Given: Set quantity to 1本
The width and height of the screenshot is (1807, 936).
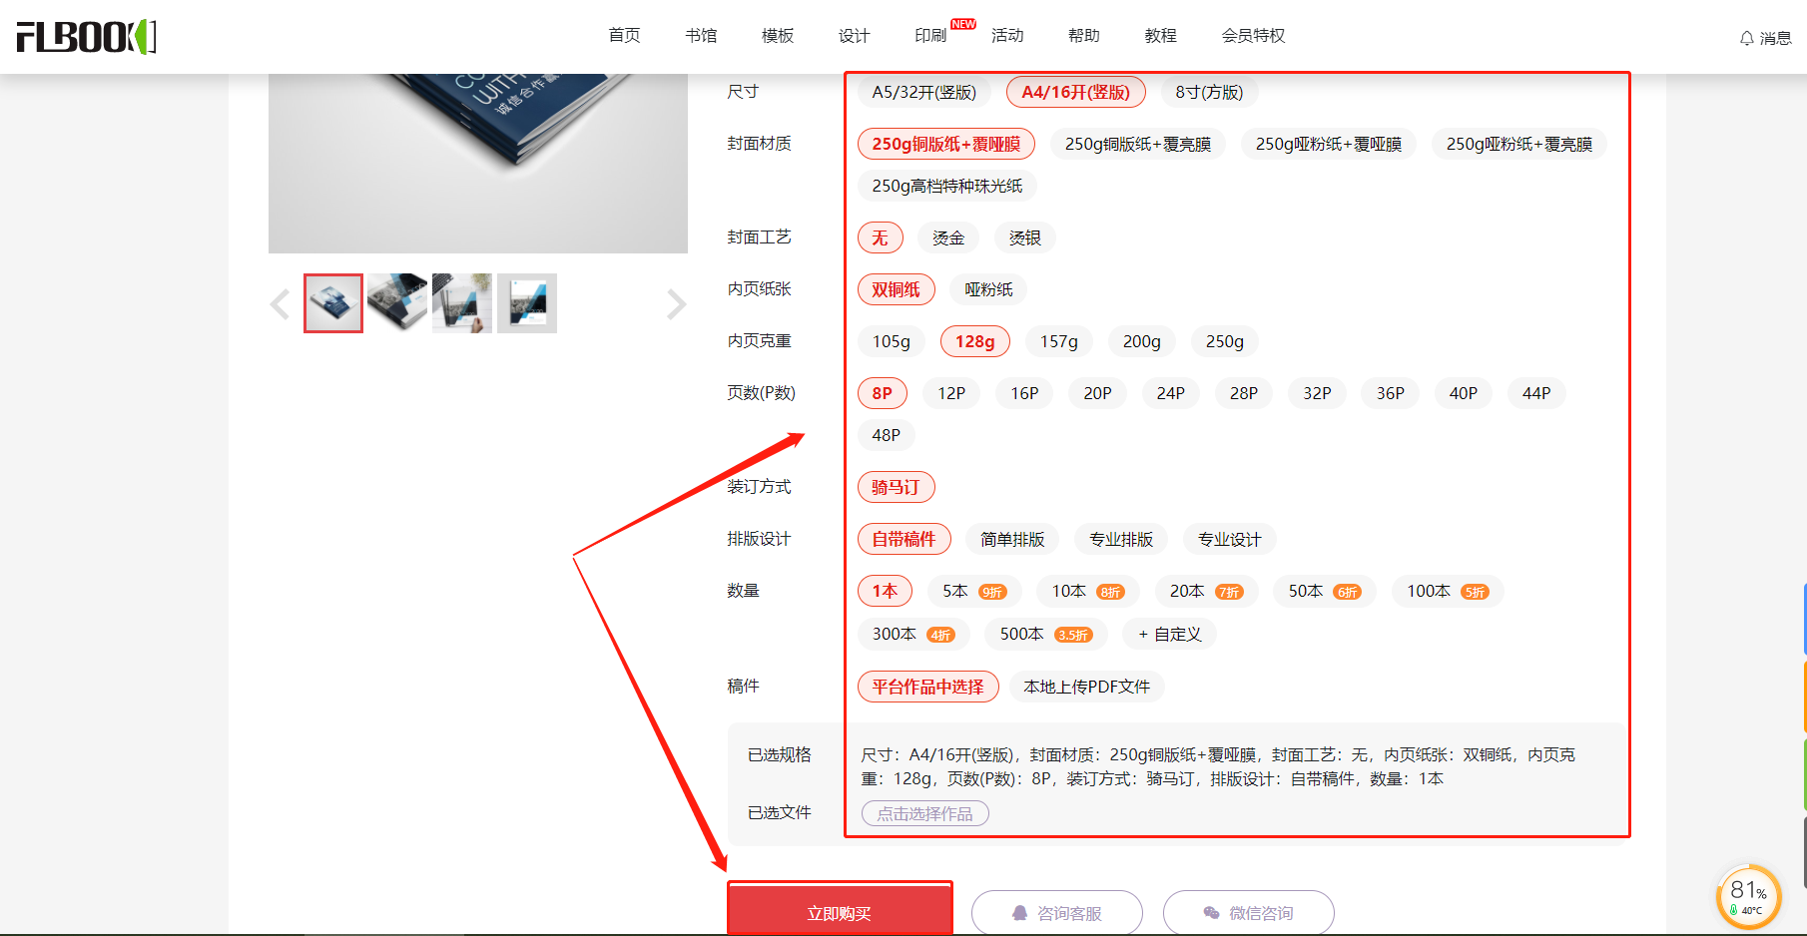Looking at the screenshot, I should pos(886,591).
